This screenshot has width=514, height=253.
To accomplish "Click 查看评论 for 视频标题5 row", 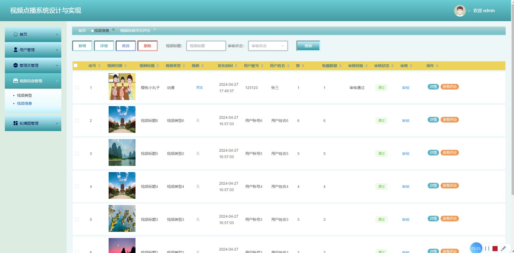I will pos(449,152).
